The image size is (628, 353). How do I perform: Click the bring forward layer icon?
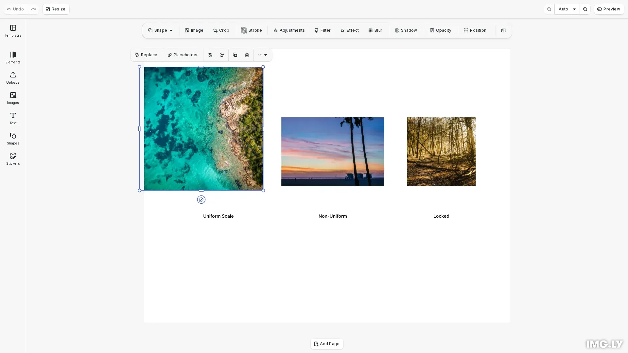[210, 55]
